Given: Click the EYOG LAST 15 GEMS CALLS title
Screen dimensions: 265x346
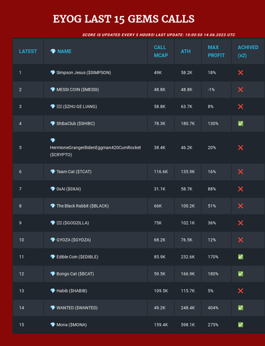Looking at the screenshot, I should [x=123, y=19].
